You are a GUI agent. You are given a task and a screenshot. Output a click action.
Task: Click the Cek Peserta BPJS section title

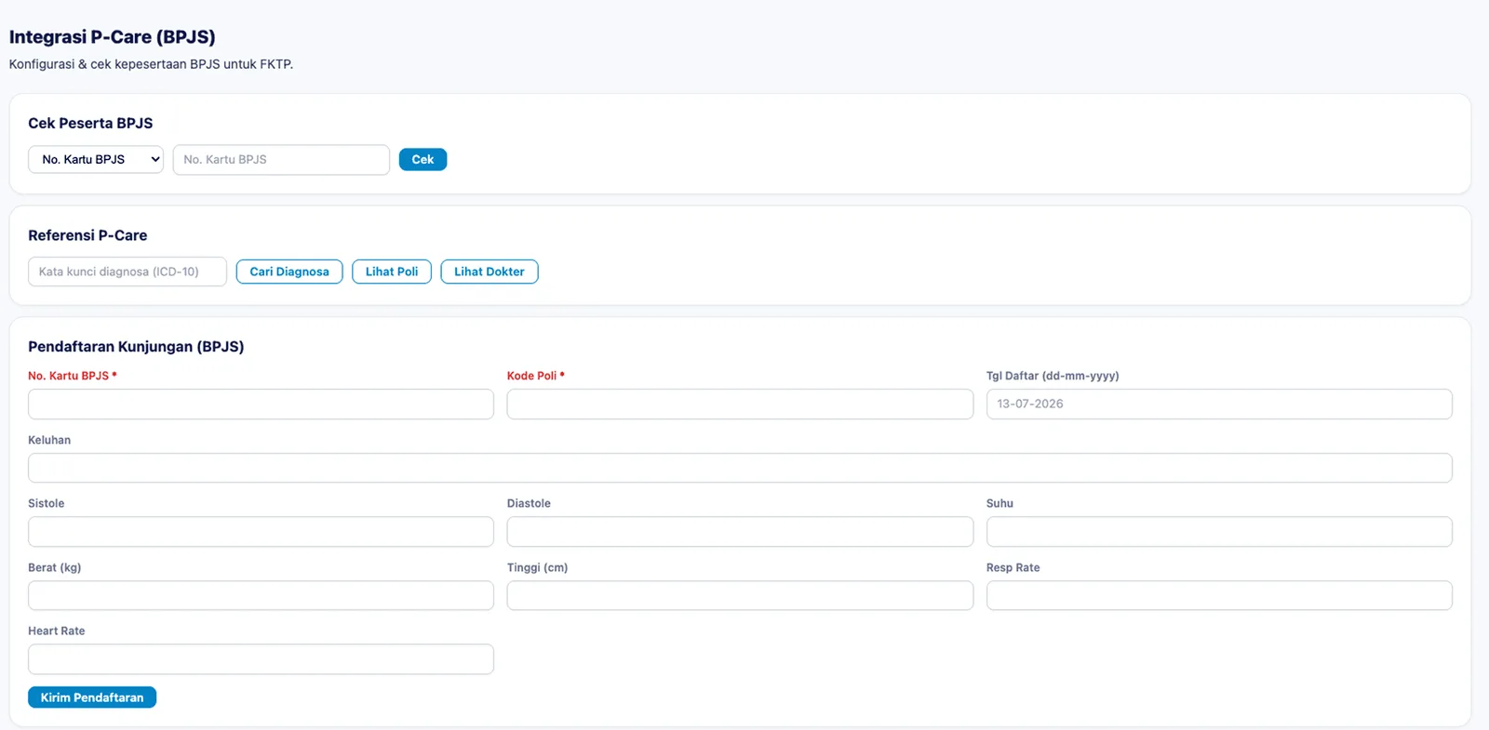click(90, 124)
